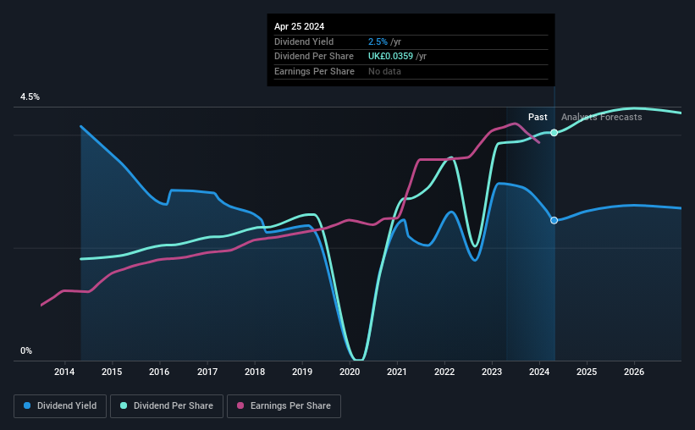Click the pink Earnings Per Share legend dot
Image resolution: width=695 pixels, height=430 pixels.
(240, 405)
